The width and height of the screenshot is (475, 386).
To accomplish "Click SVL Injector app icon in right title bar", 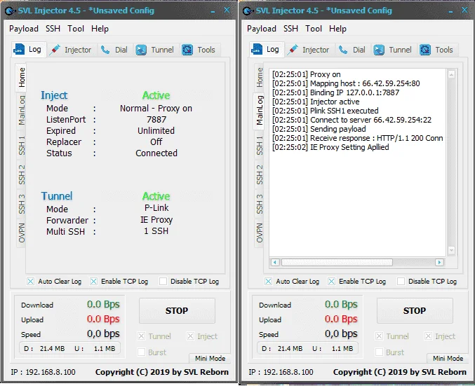I will (248, 11).
